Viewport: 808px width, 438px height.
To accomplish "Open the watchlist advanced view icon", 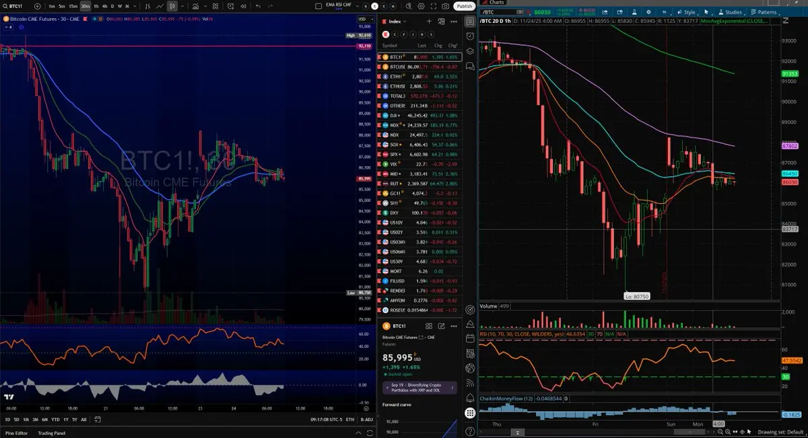I will click(441, 22).
